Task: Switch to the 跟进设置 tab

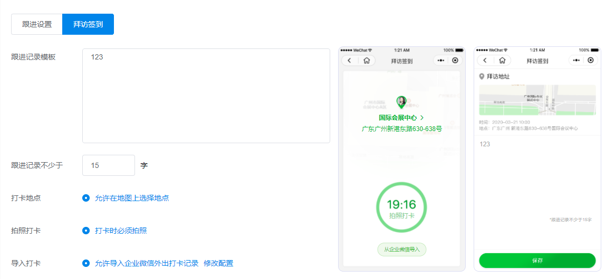Action: coord(37,24)
